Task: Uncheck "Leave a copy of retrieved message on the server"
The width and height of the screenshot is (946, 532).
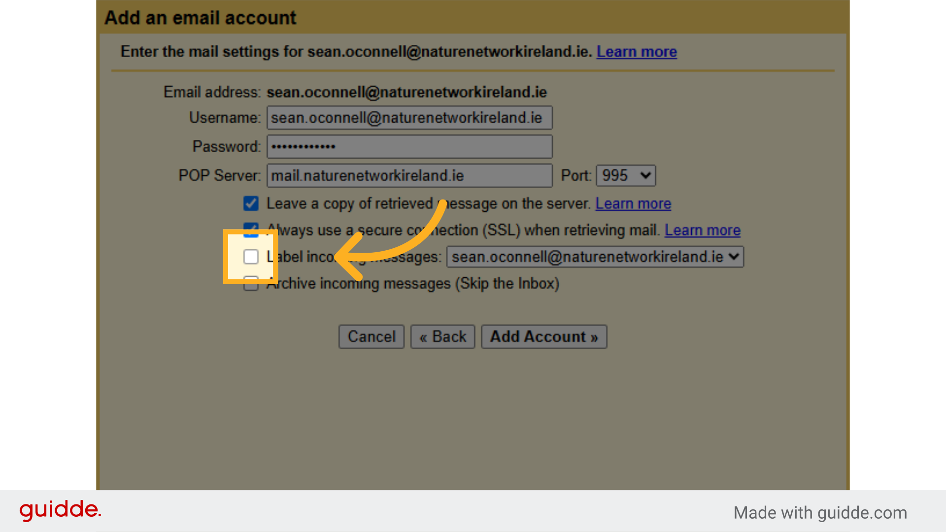Action: coord(251,203)
